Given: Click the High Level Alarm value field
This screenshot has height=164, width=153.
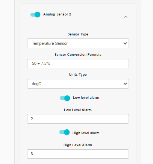Looking at the screenshot, I should point(78,154).
